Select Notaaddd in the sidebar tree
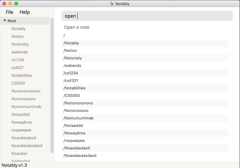Image resolution: width=240 pixels, height=168 pixels. click(20, 115)
